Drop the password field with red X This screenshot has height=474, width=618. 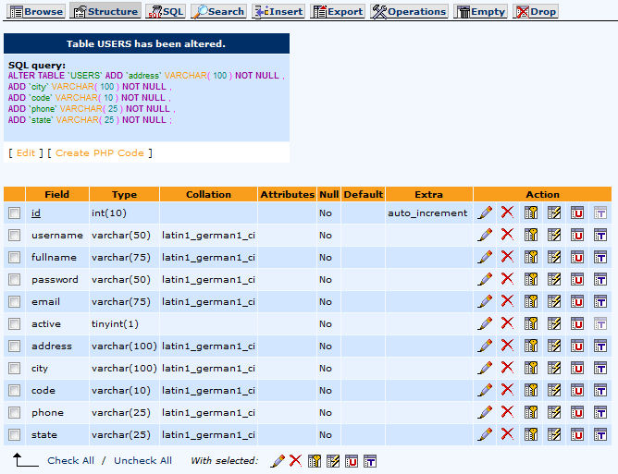[x=507, y=280]
